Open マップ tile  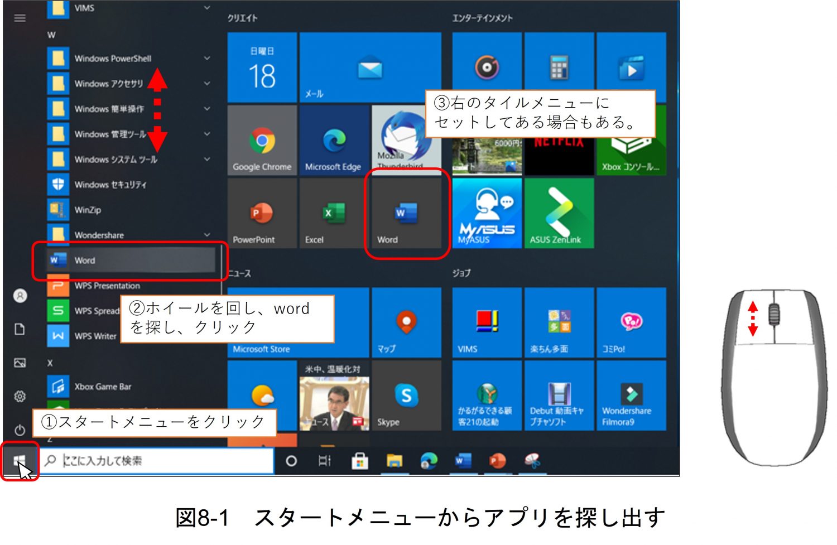click(406, 322)
